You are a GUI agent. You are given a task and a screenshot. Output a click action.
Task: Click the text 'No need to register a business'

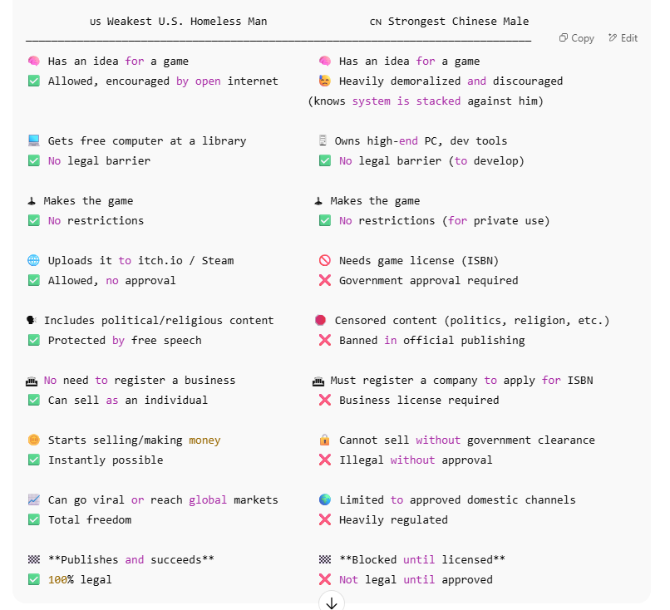[x=140, y=380]
